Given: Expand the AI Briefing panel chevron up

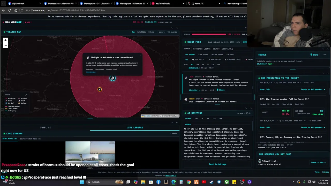Looking at the screenshot, I should pyautogui.click(x=251, y=108).
